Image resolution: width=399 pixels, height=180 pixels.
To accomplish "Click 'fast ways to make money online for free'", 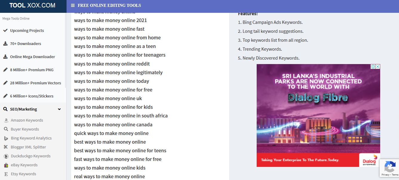I will [x=118, y=159].
